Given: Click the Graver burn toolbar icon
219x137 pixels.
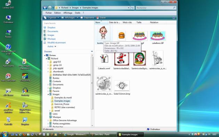Looking at the screenshot, I should 97,18.
